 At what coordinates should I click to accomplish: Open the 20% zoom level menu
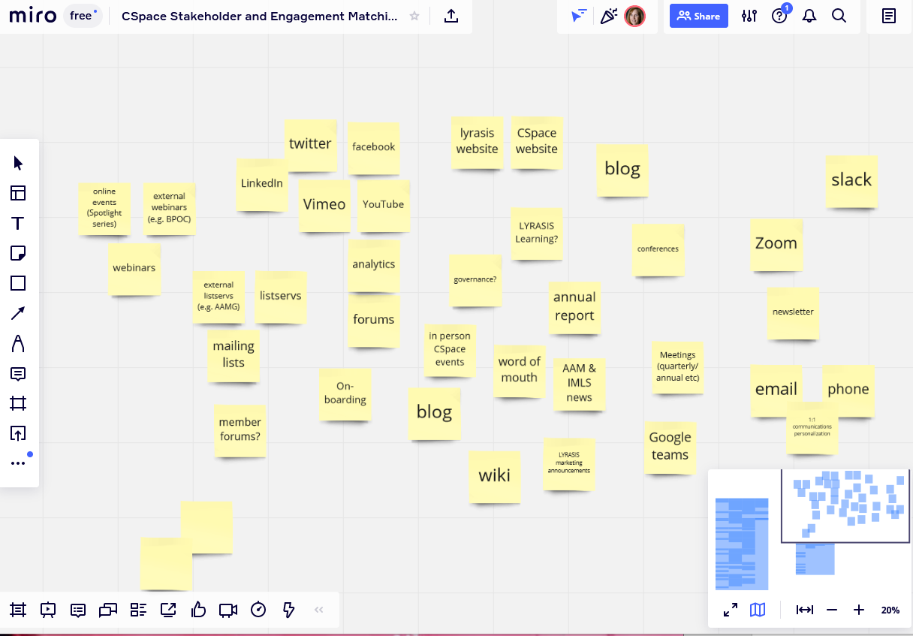tap(890, 610)
